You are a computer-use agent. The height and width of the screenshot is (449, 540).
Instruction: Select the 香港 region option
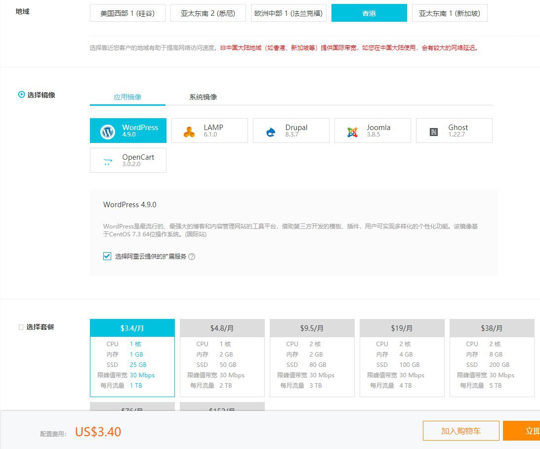coord(369,13)
